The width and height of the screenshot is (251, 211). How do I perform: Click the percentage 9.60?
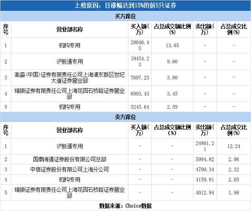tap(172, 61)
